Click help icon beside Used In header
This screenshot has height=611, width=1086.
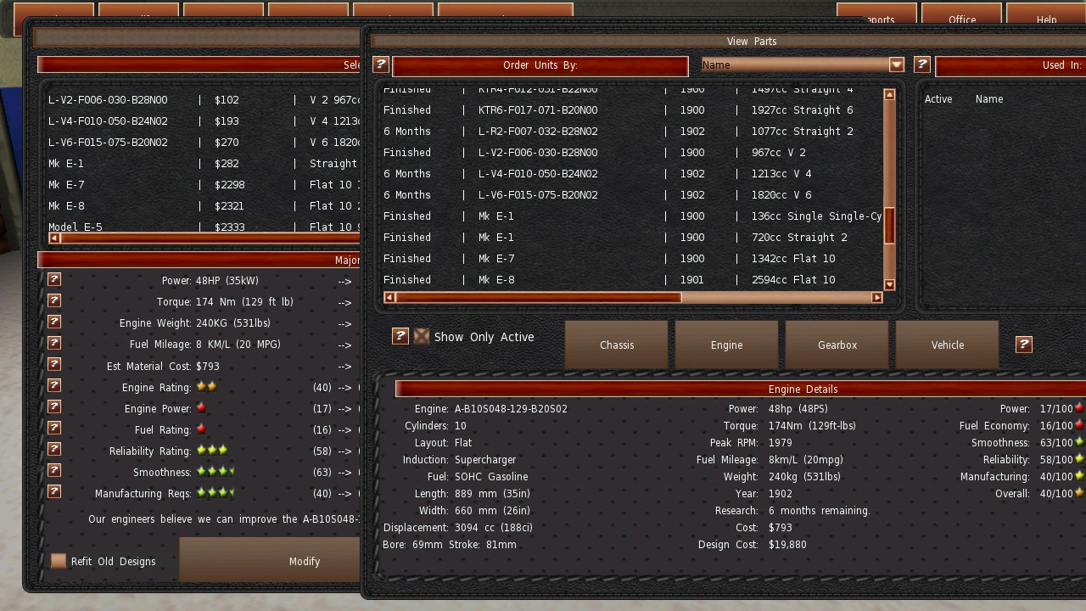click(x=922, y=64)
